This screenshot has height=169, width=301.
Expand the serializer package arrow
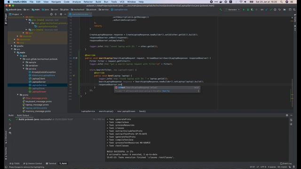pos(24,66)
